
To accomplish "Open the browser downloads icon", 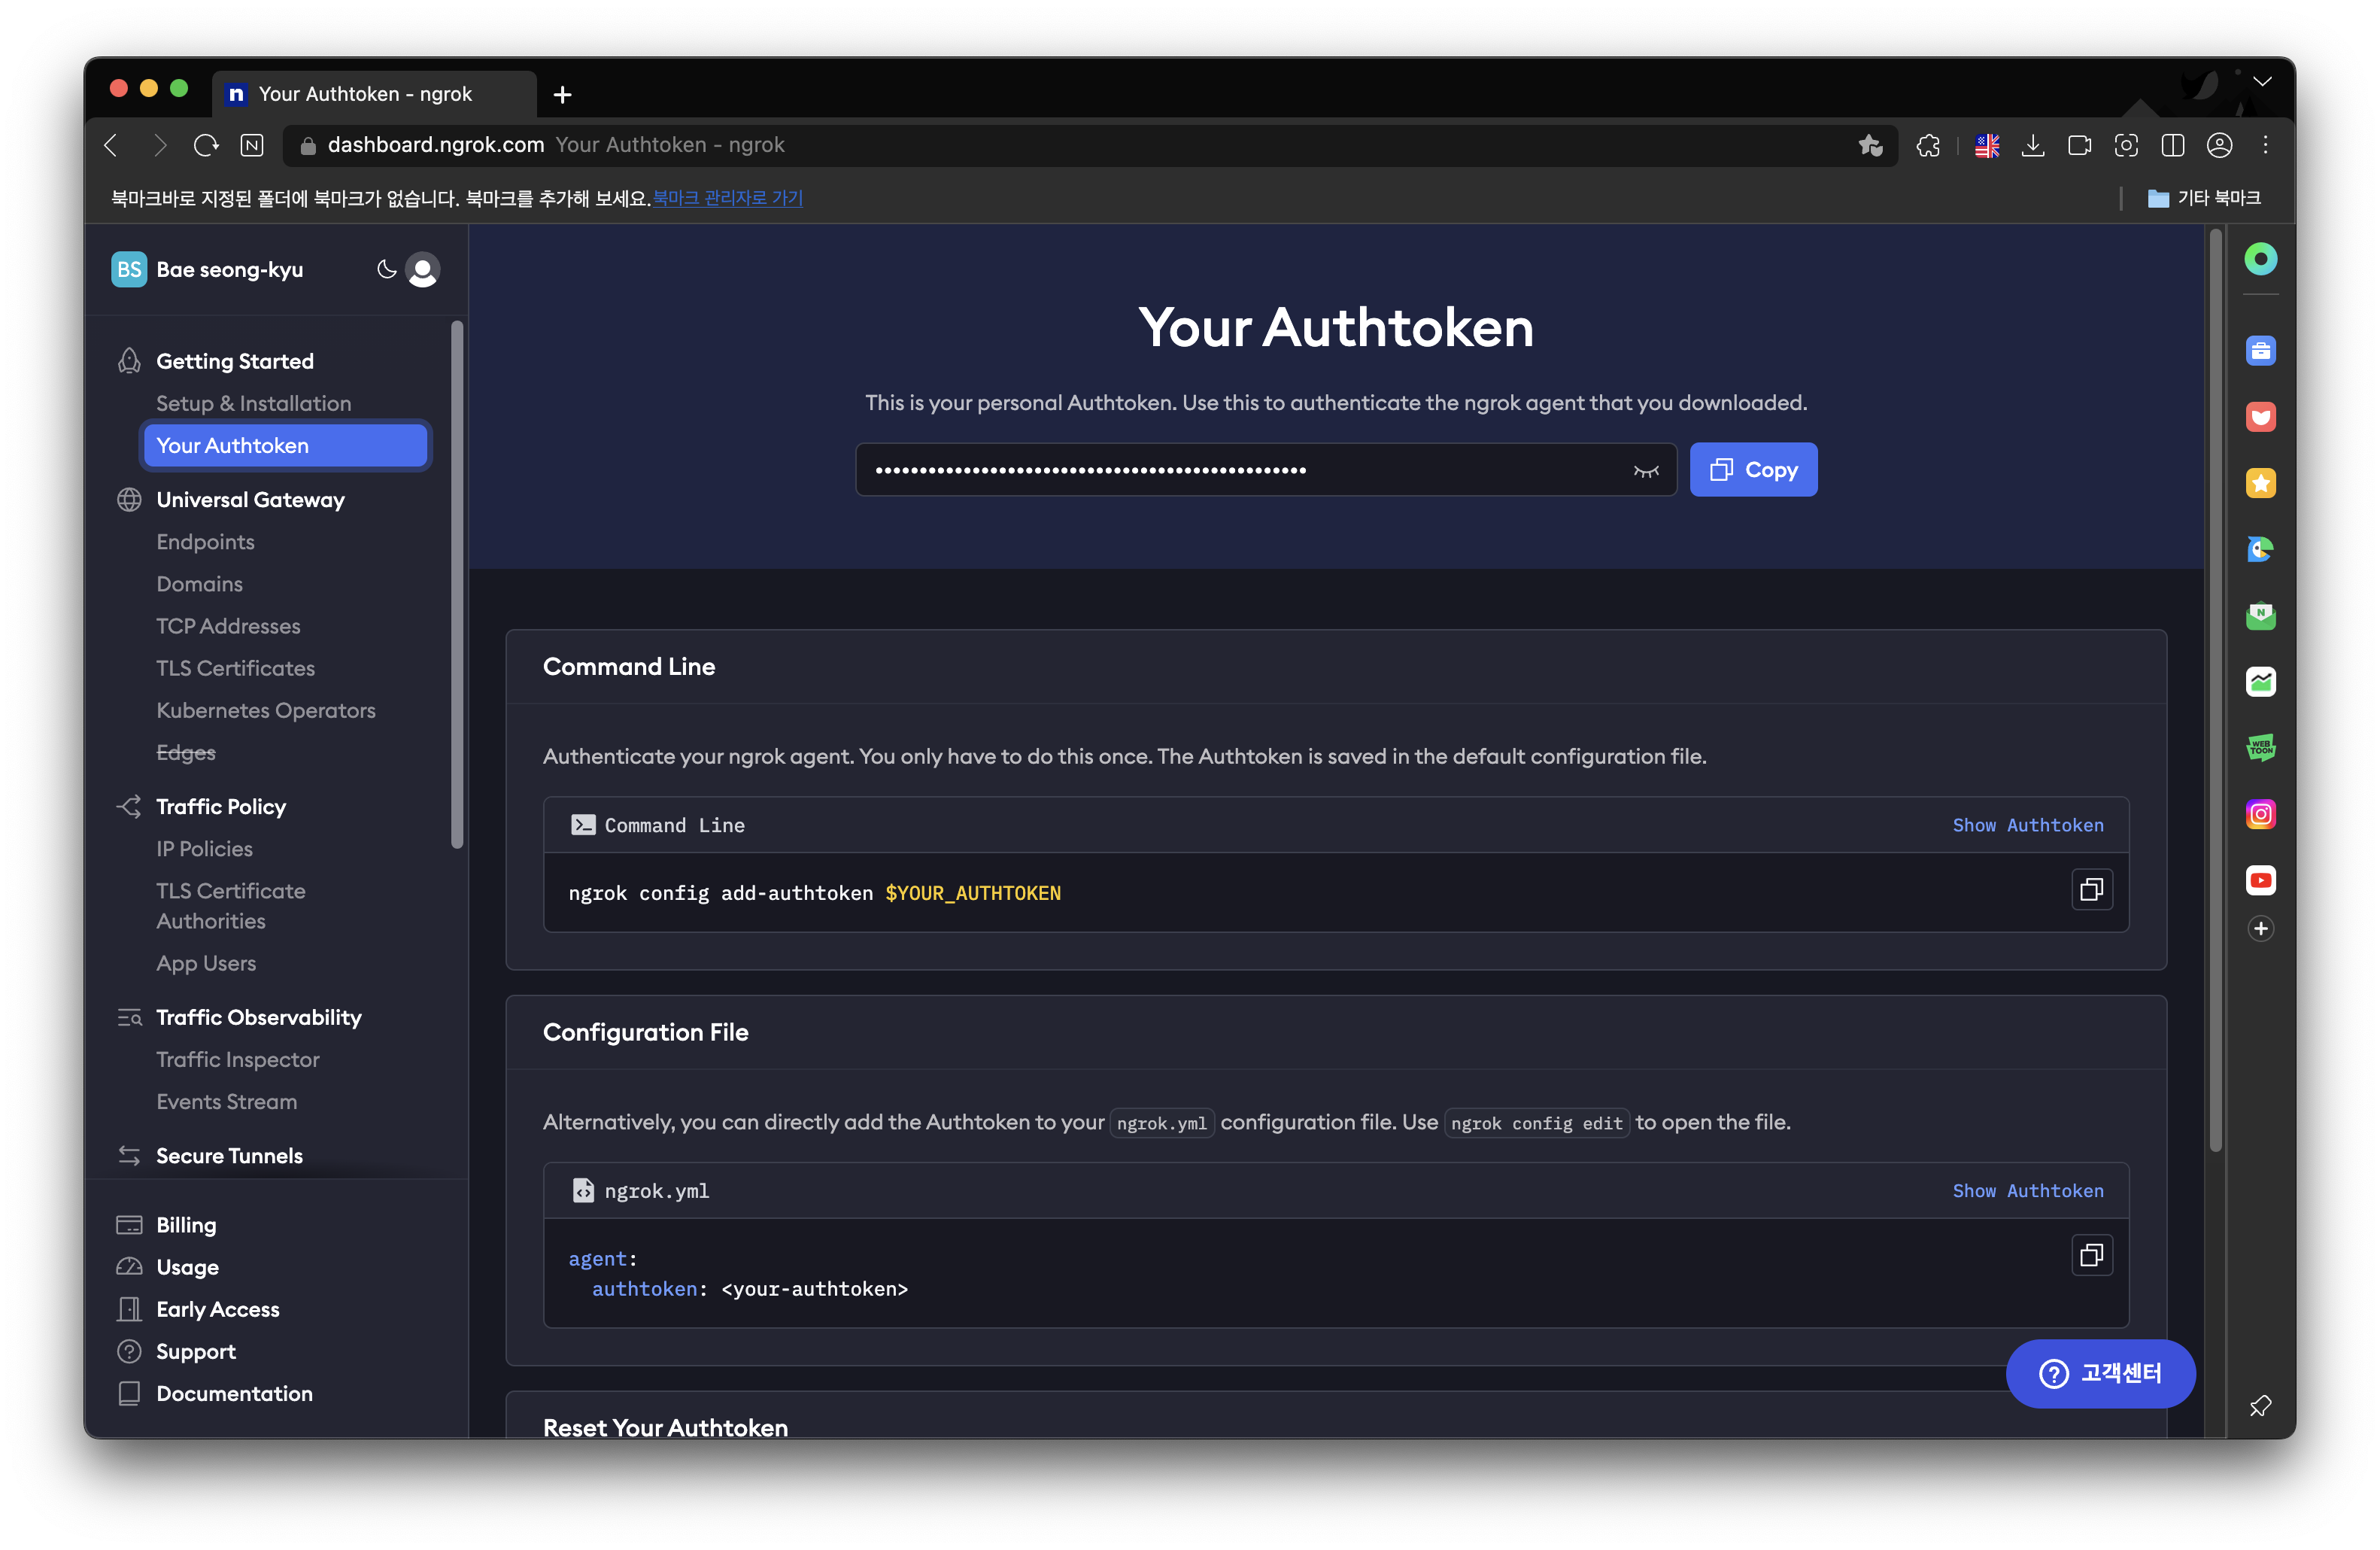I will coord(2032,146).
